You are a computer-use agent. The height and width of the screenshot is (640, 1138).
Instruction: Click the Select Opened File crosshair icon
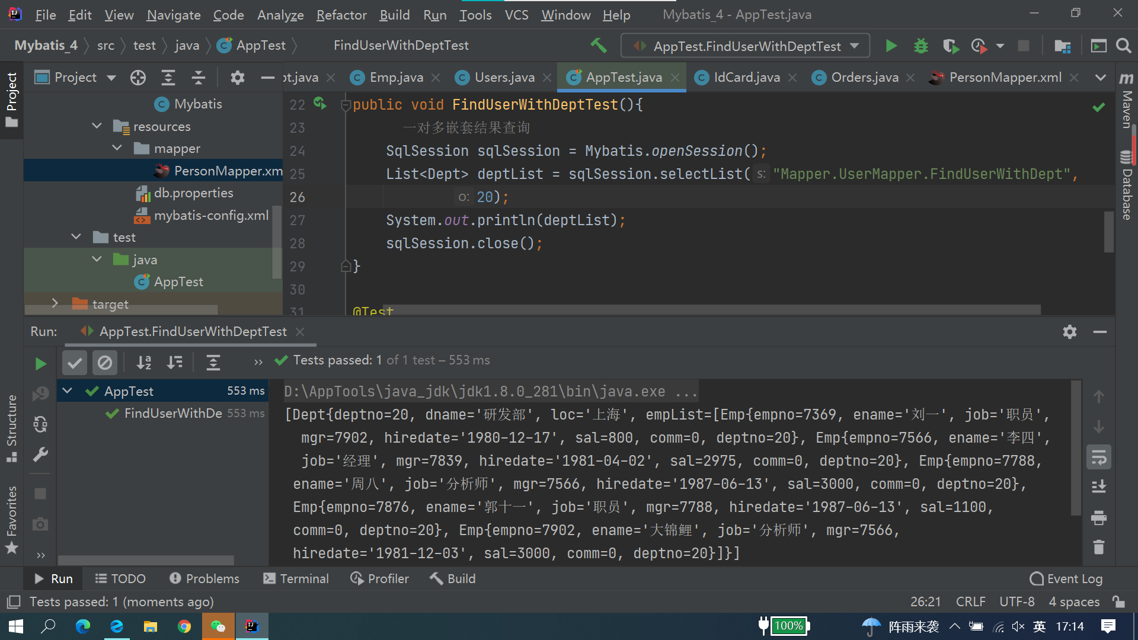[x=138, y=78]
